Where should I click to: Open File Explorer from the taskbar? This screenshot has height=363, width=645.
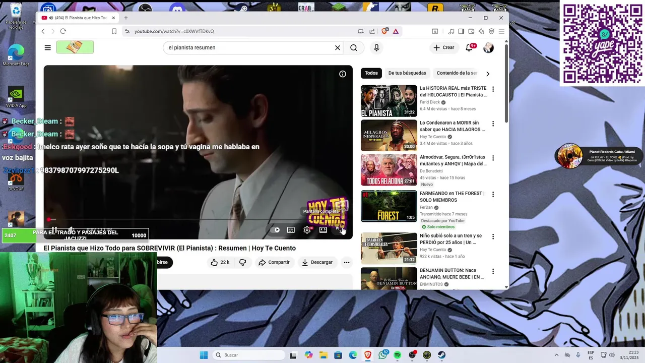point(323,355)
